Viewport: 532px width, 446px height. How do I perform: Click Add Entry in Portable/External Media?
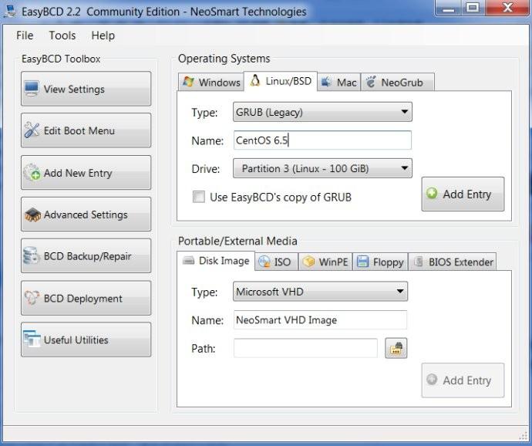tap(463, 380)
